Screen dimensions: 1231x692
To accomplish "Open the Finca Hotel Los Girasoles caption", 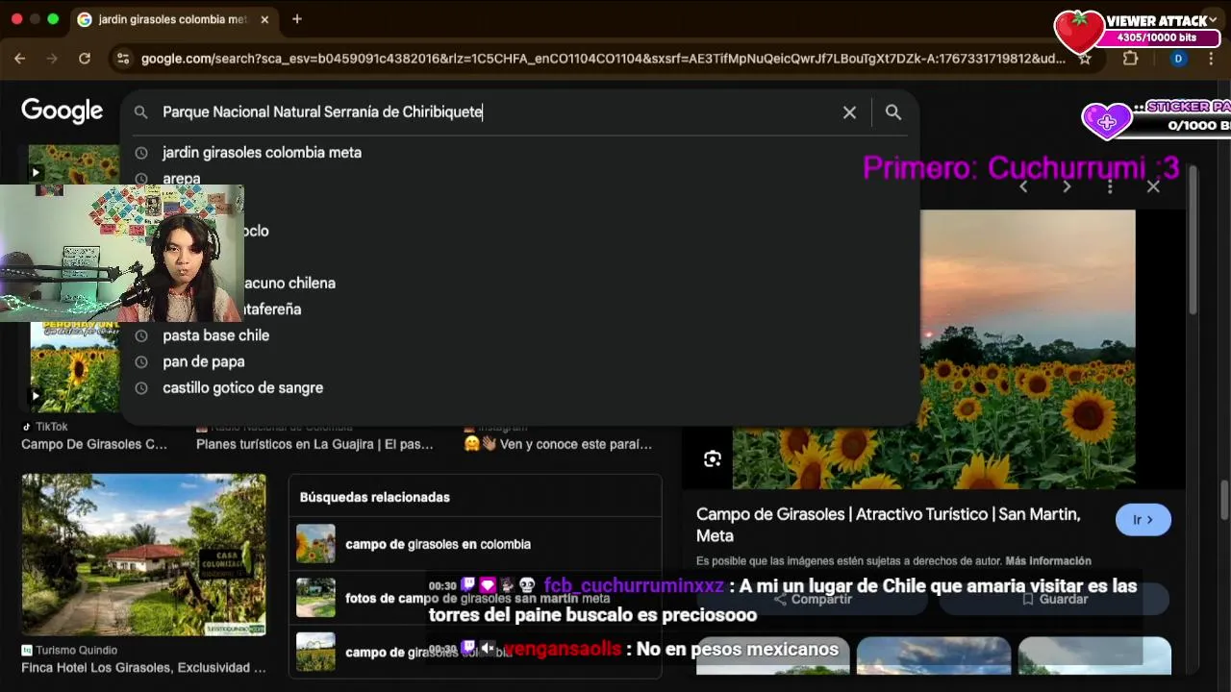I will [x=143, y=667].
